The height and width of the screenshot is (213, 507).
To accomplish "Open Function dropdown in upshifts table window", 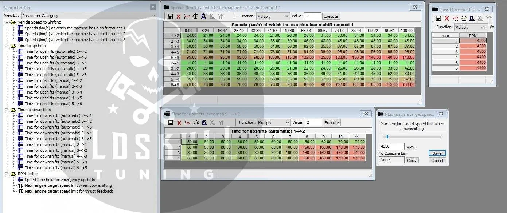I will (273, 123).
